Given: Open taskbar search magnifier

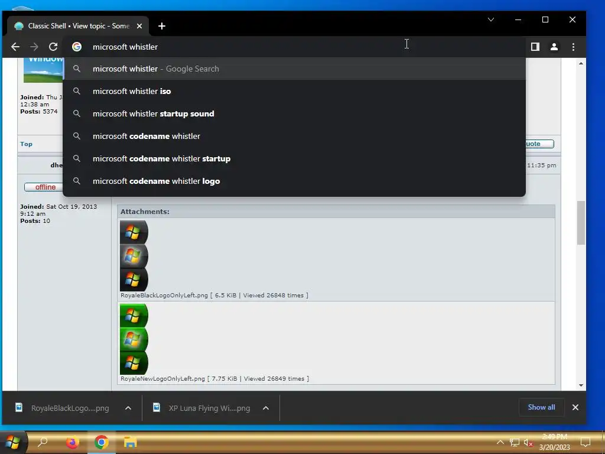Looking at the screenshot, I should [43, 442].
